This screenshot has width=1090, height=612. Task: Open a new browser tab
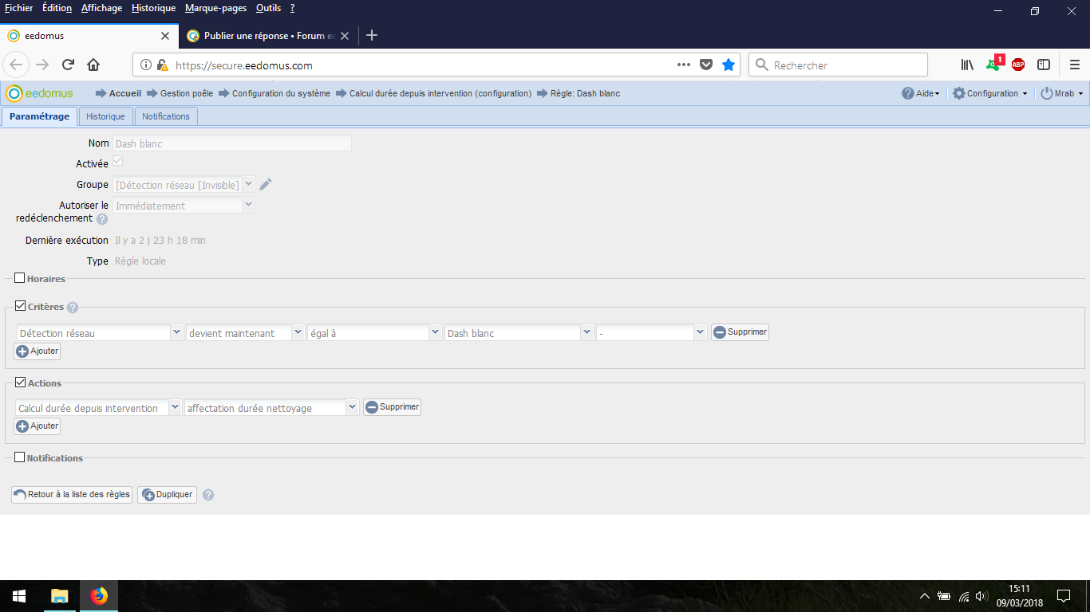[x=371, y=35]
